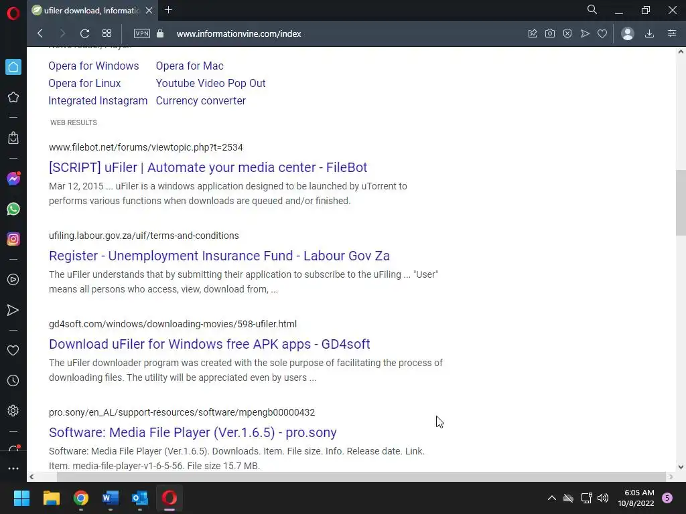Open History clock icon in sidebar
Image resolution: width=686 pixels, height=514 pixels.
point(13,381)
